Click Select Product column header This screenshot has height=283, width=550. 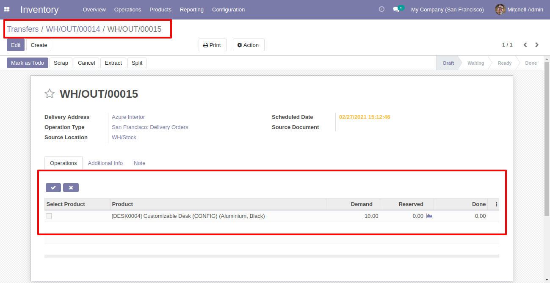(x=77, y=204)
